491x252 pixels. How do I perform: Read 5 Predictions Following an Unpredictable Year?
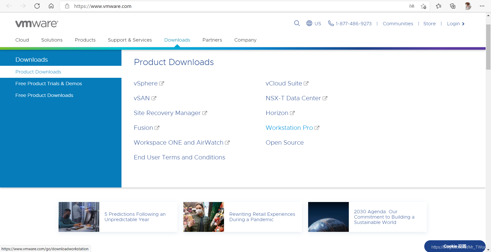135,217
